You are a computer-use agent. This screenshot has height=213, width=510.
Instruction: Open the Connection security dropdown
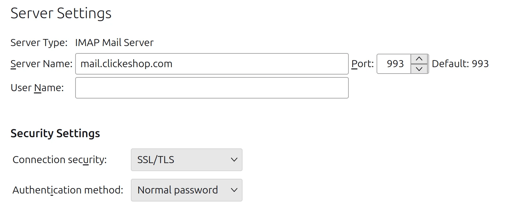187,160
